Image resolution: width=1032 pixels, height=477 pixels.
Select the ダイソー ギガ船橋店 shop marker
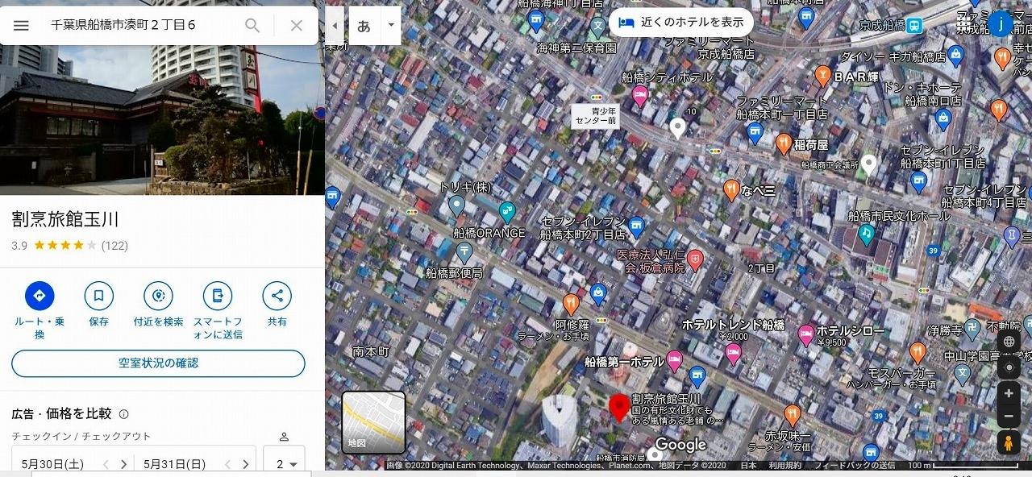[x=956, y=56]
